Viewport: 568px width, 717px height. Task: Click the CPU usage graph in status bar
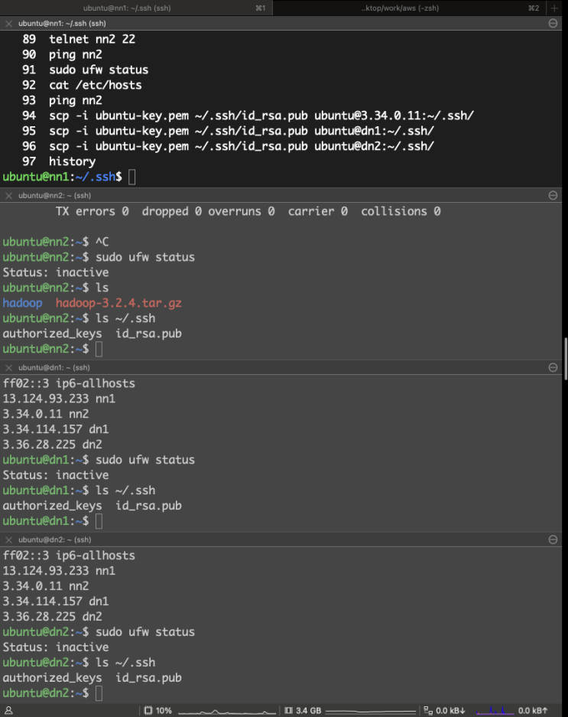coord(227,712)
